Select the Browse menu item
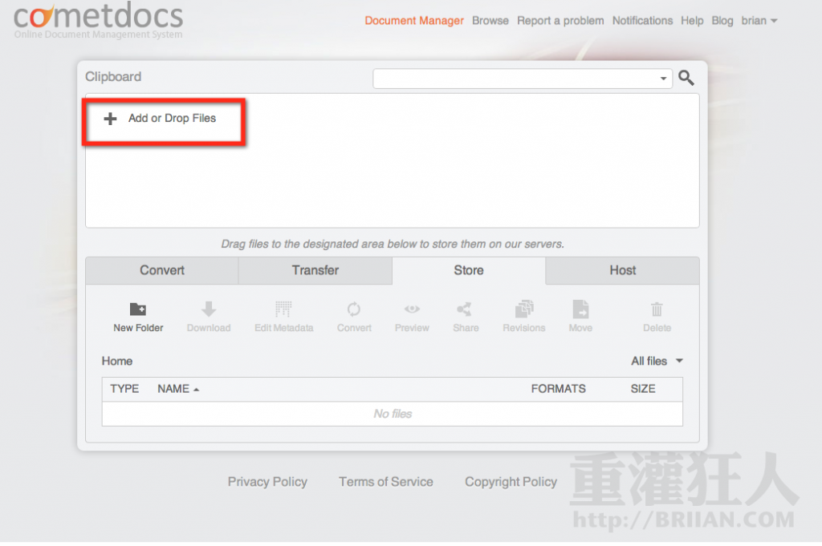Screen dimensions: 822x546 click(490, 20)
